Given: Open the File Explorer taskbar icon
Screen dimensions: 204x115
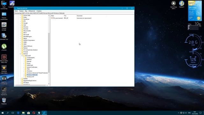Looking at the screenshot, I should tap(23, 113).
